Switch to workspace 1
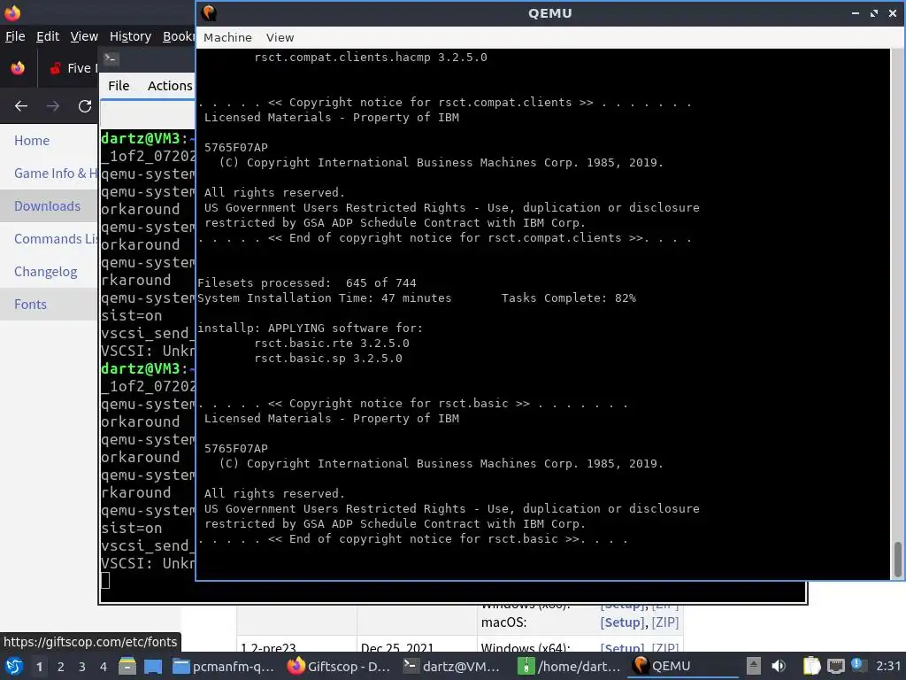 39,667
